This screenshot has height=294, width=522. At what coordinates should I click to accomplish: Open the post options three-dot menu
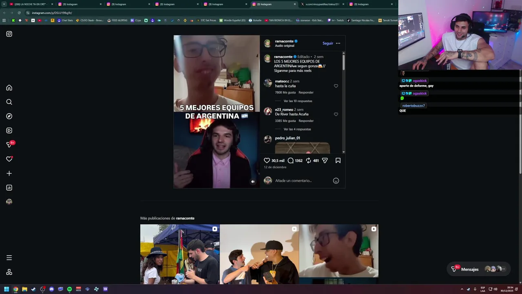pyautogui.click(x=338, y=43)
